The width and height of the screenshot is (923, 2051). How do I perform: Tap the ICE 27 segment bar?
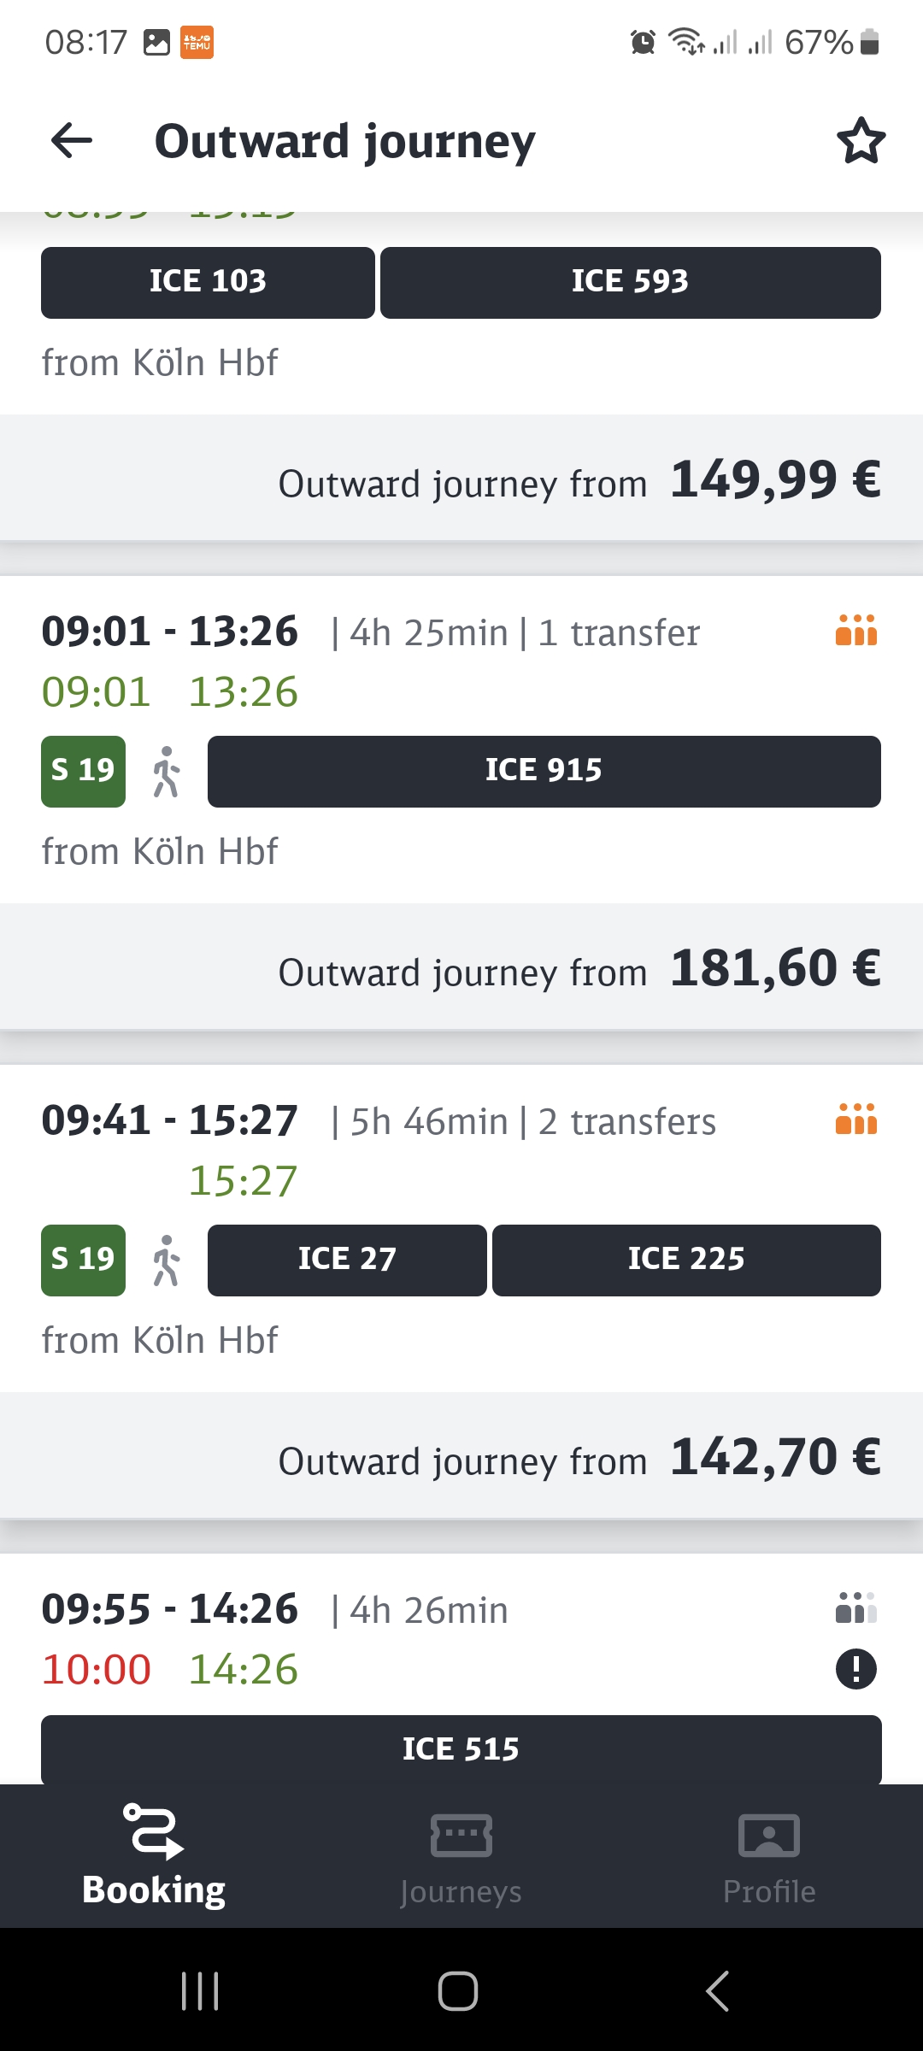347,1261
